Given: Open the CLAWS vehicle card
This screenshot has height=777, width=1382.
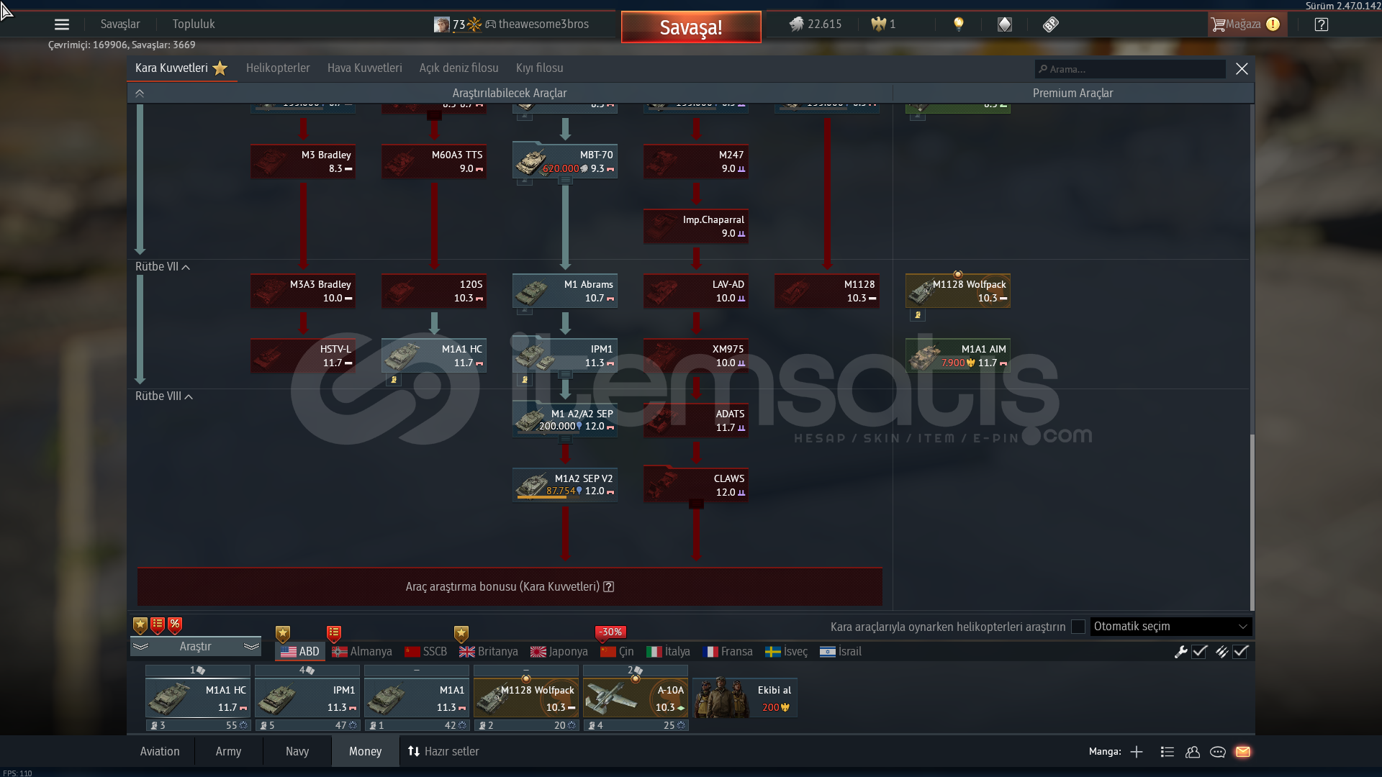Looking at the screenshot, I should click(696, 485).
